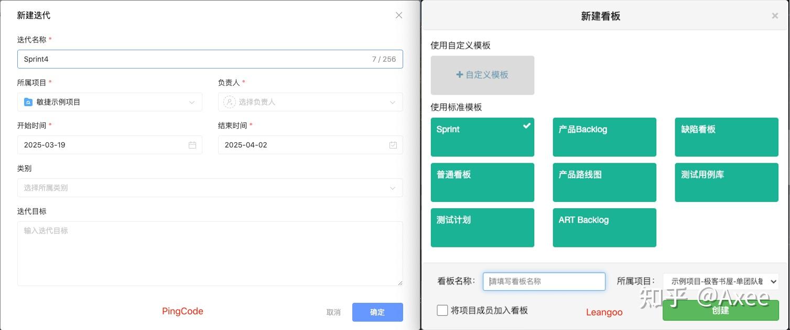
Task: Click the 负责人 avatar placeholder icon
Action: click(229, 102)
